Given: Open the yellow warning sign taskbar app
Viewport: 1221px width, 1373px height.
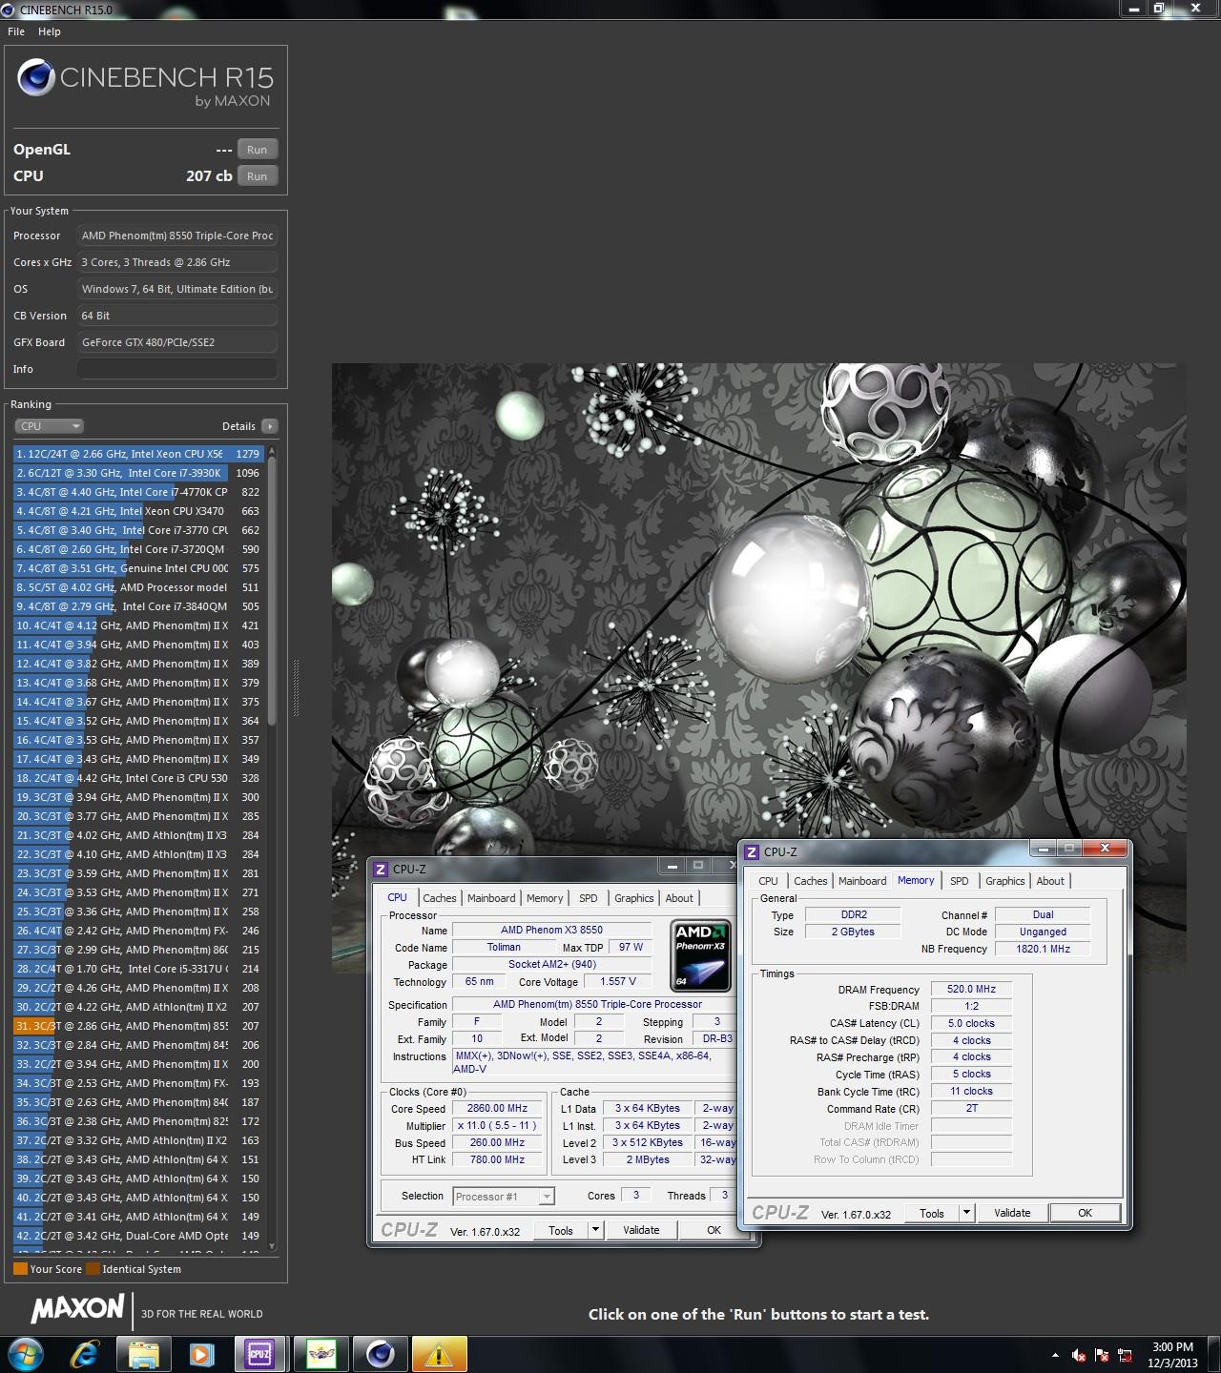Looking at the screenshot, I should (x=439, y=1354).
